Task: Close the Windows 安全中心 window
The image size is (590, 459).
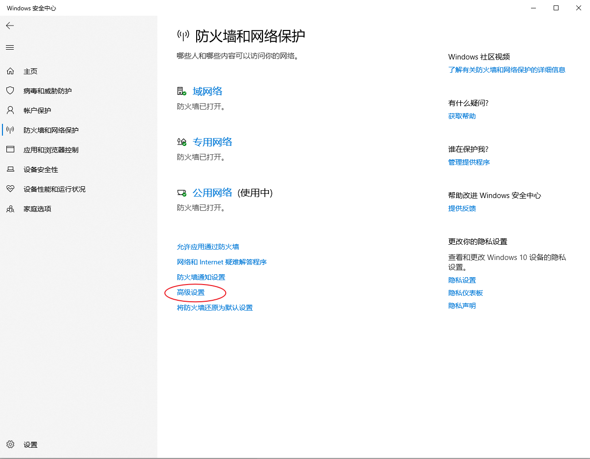Action: point(579,8)
